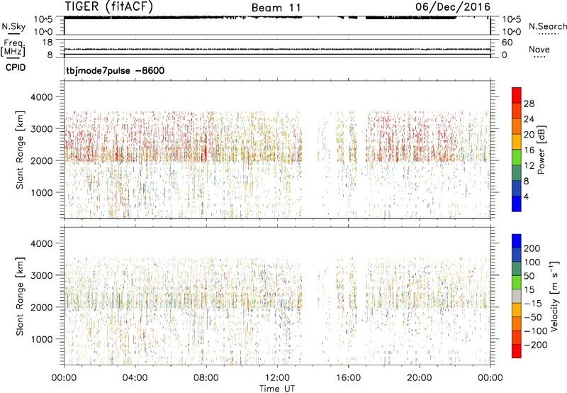Pick the red swatch below -200 velocity

pyautogui.click(x=517, y=351)
